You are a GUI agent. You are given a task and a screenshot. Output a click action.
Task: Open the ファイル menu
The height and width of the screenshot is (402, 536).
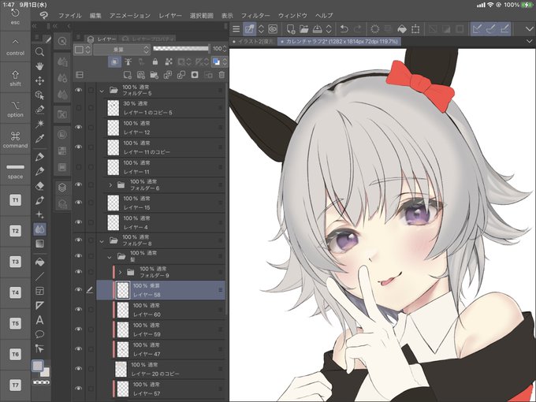pyautogui.click(x=69, y=16)
